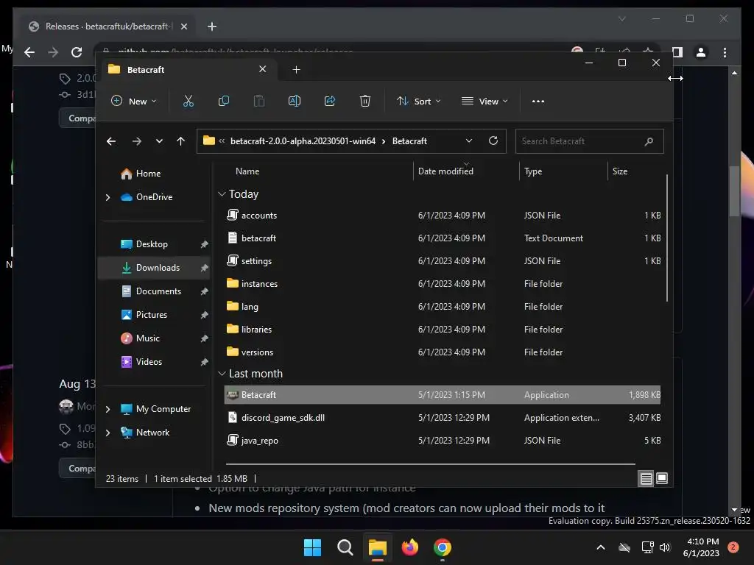Select the java_repo JSON file
The width and height of the screenshot is (754, 565).
443,441
